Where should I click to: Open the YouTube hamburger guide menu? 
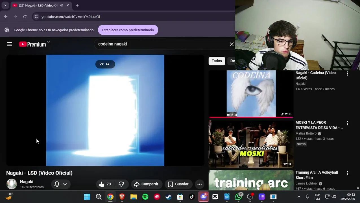[x=9, y=44]
